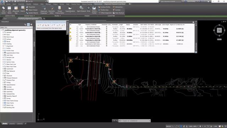Screen dimensions: 227x128
Task: Click the Chord length column header
Action: (166, 25)
